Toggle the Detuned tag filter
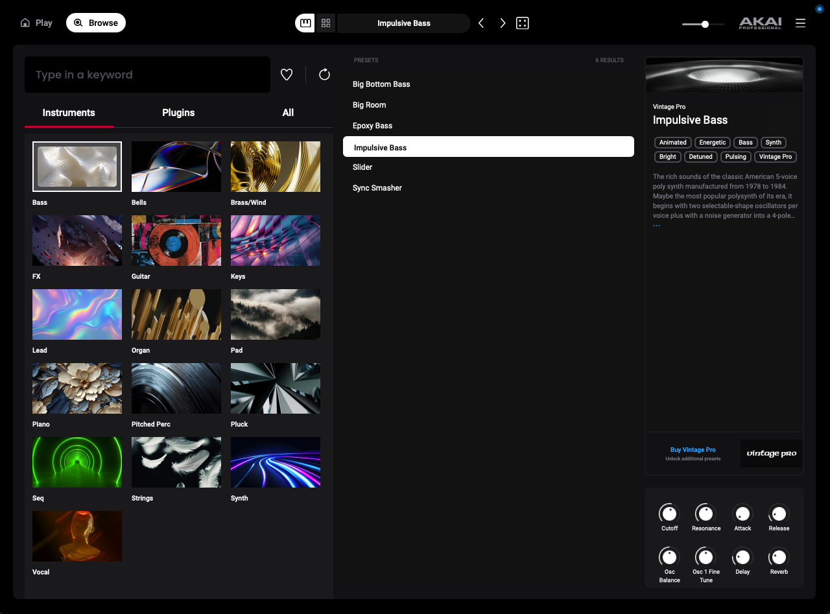Viewport: 830px width, 614px height. [700, 157]
